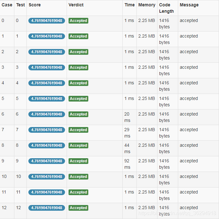Click Accepted verdict in case 3 row
This screenshot has height=219, width=219.
pyautogui.click(x=78, y=67)
